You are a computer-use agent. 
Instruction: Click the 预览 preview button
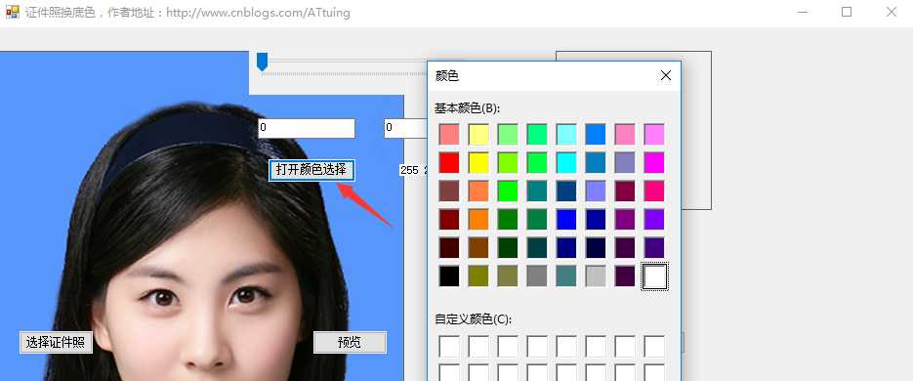coord(350,343)
